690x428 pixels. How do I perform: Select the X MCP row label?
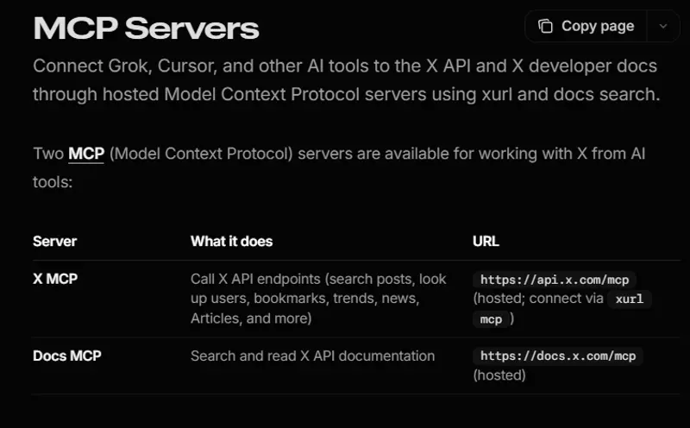click(x=55, y=279)
